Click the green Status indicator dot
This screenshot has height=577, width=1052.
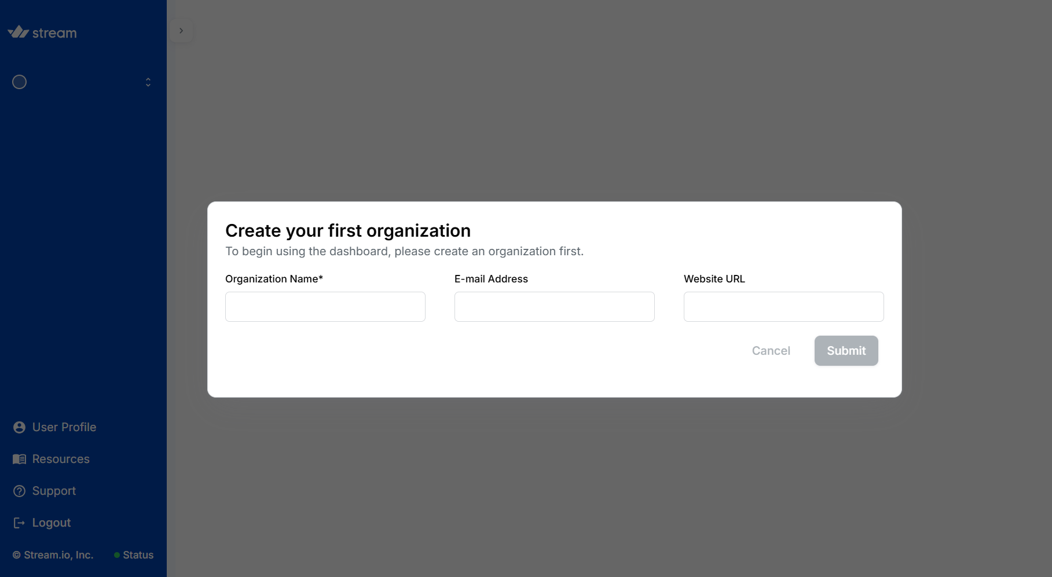click(x=117, y=555)
